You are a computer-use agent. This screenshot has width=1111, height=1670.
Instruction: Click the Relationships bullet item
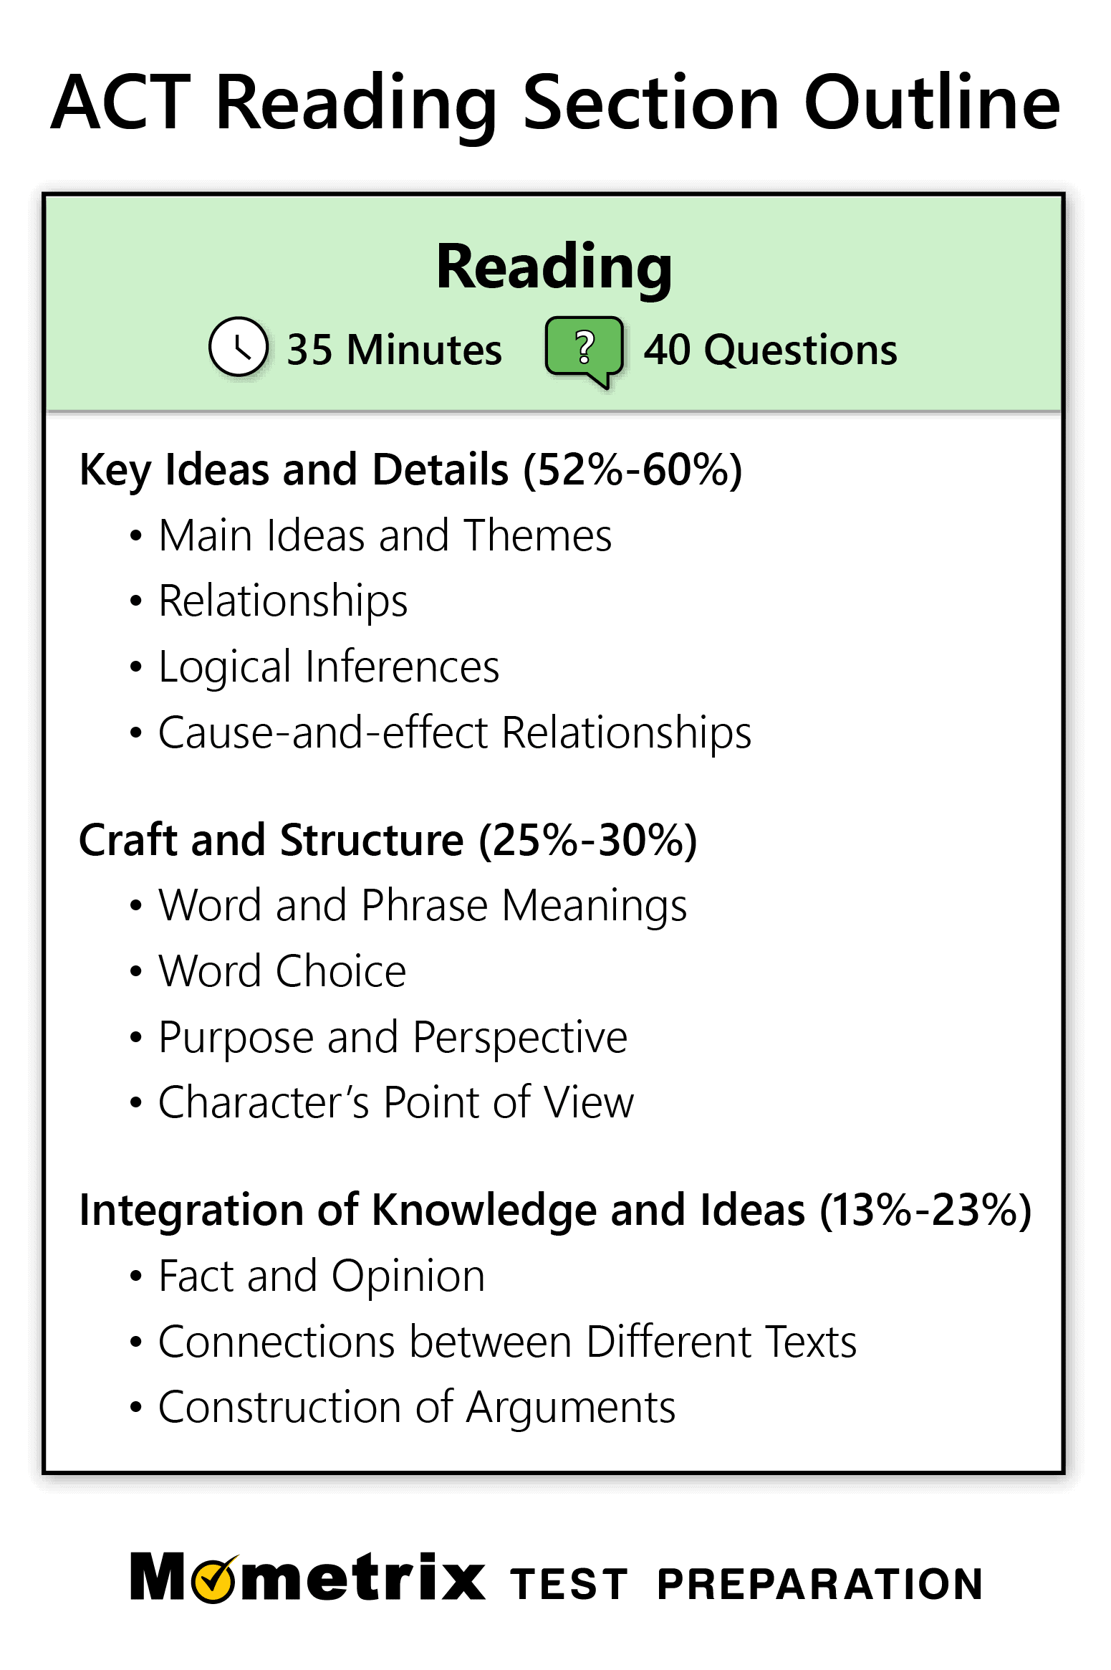coord(283,601)
